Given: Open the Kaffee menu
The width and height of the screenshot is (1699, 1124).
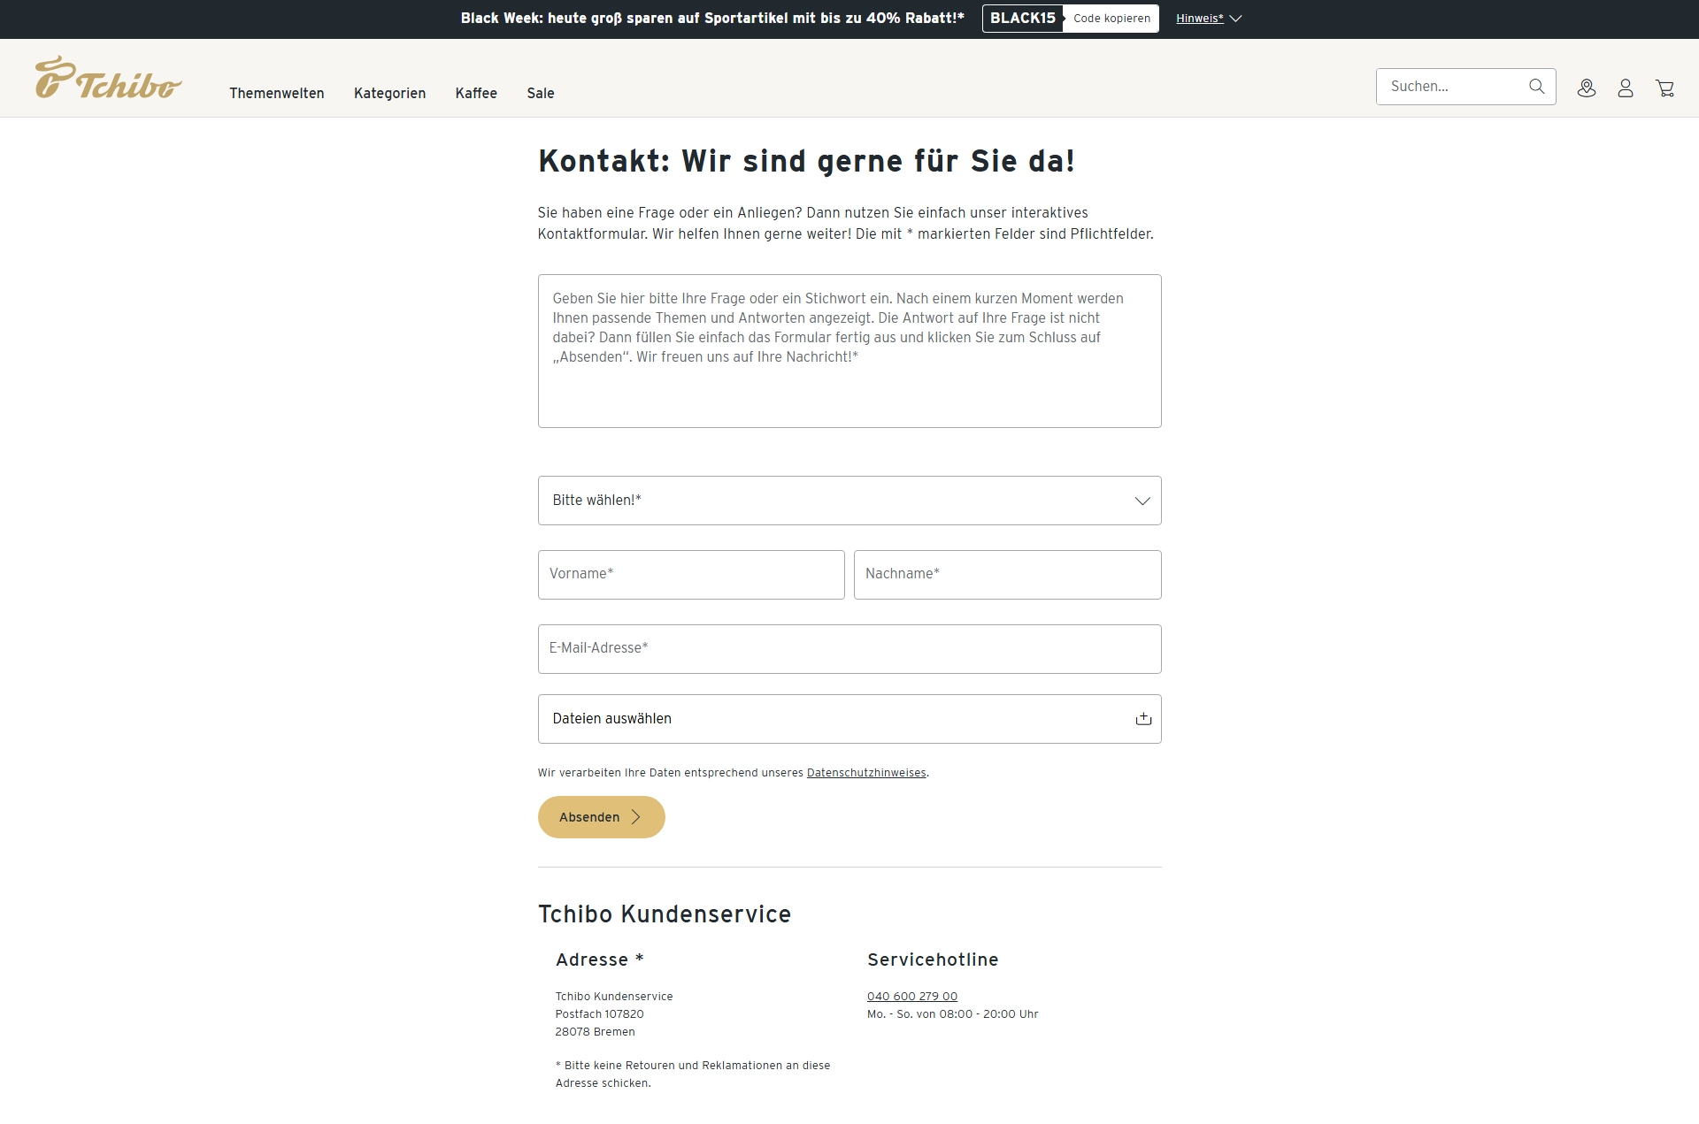Looking at the screenshot, I should click(x=476, y=93).
